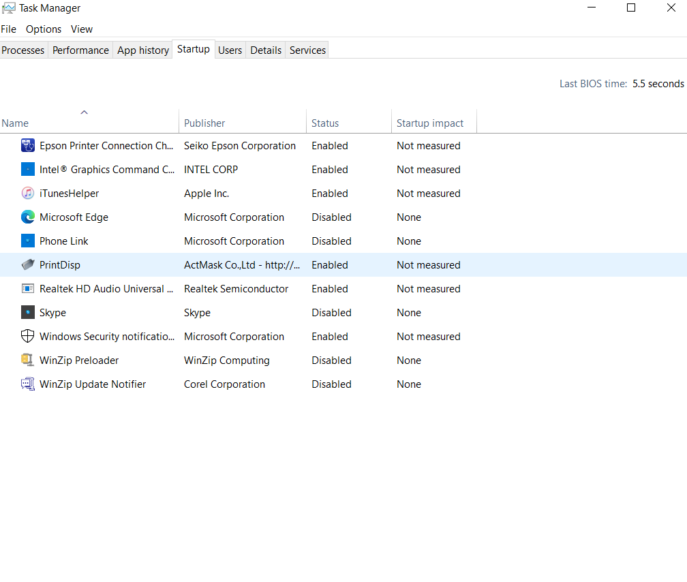Select the Microsoft Edge entry name
This screenshot has height=582, width=687.
click(74, 217)
